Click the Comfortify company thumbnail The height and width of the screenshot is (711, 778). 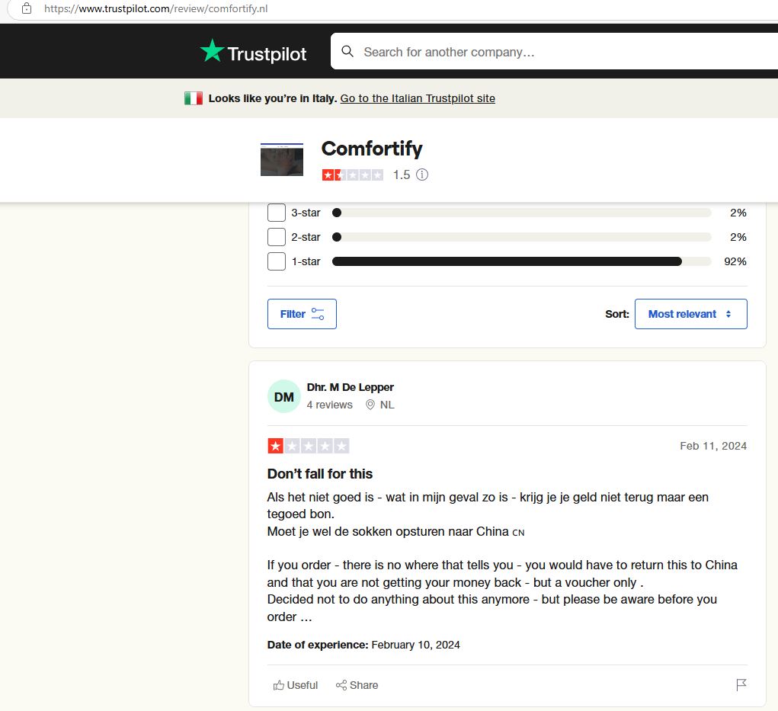click(x=282, y=159)
